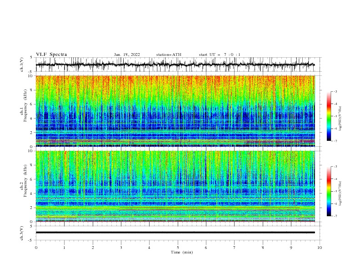The height and width of the screenshot is (278, 360).
Task: Select the ch.2 "Frequency (kHz)" axis label
Action: [25, 181]
